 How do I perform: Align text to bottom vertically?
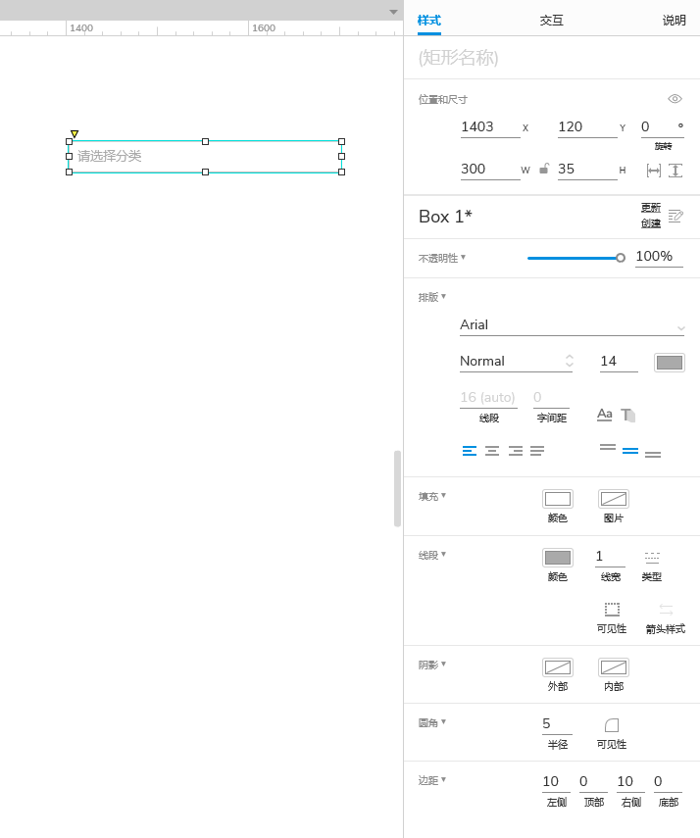653,454
